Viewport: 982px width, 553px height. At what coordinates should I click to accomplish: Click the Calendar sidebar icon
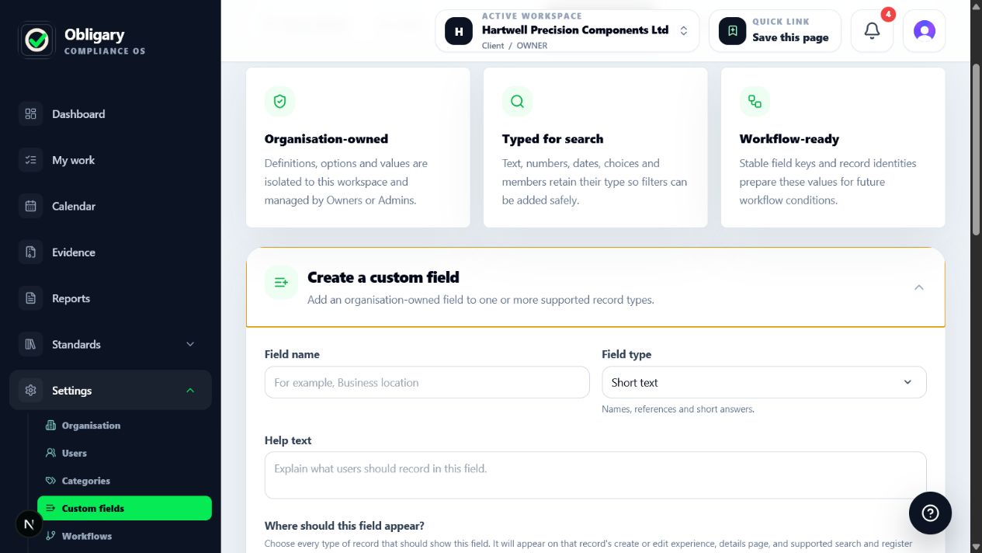click(31, 207)
